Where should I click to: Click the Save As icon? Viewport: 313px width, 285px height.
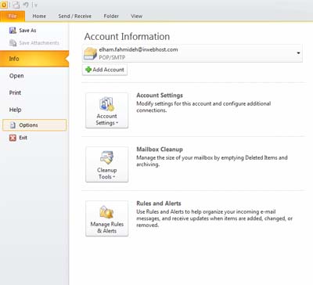[x=13, y=31]
